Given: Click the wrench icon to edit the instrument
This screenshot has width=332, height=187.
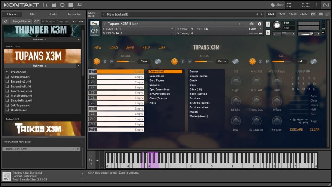Looking at the screenshot, I should point(94,24).
